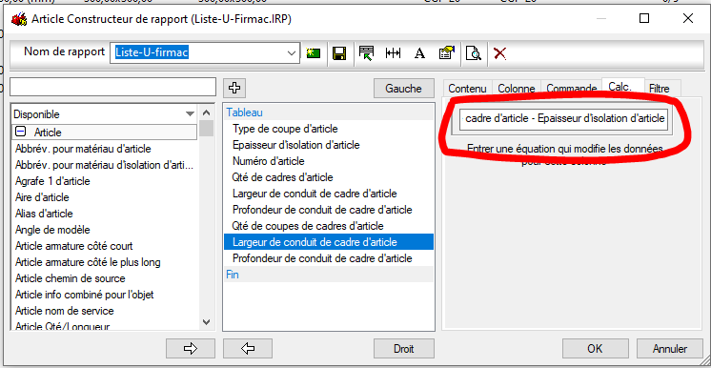Click the new report green icon
Viewport: 711px width, 368px height.
[314, 53]
